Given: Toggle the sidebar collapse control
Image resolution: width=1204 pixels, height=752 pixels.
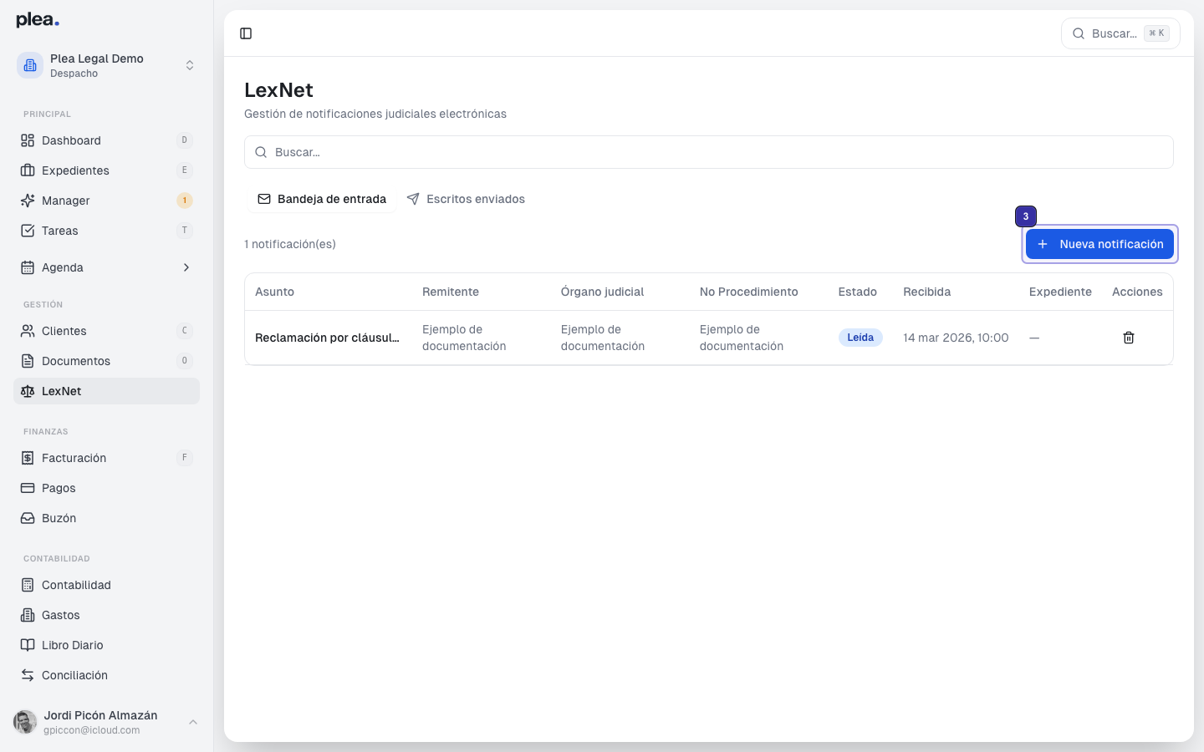Looking at the screenshot, I should (246, 33).
